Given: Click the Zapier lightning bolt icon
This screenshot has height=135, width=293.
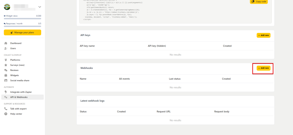Looking at the screenshot, I should coord(6,92).
